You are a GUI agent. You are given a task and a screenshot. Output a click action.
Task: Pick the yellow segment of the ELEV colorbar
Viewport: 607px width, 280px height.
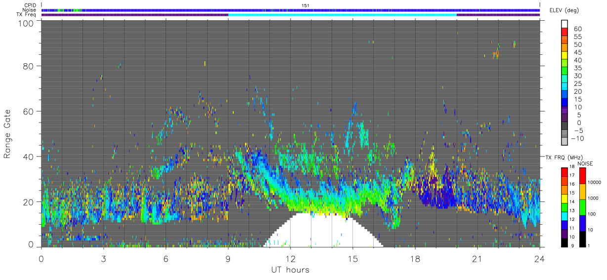[x=565, y=55]
